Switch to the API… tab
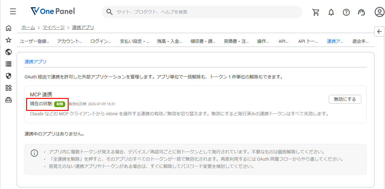385x189 pixels. tap(283, 41)
